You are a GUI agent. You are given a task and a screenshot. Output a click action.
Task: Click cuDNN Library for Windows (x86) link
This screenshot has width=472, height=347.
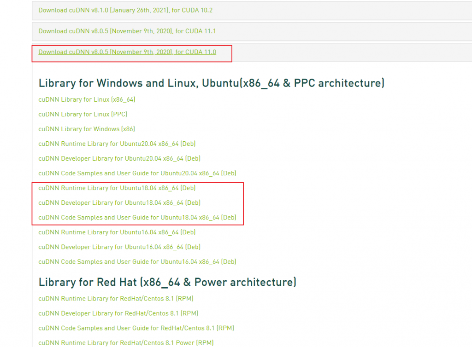(87, 129)
